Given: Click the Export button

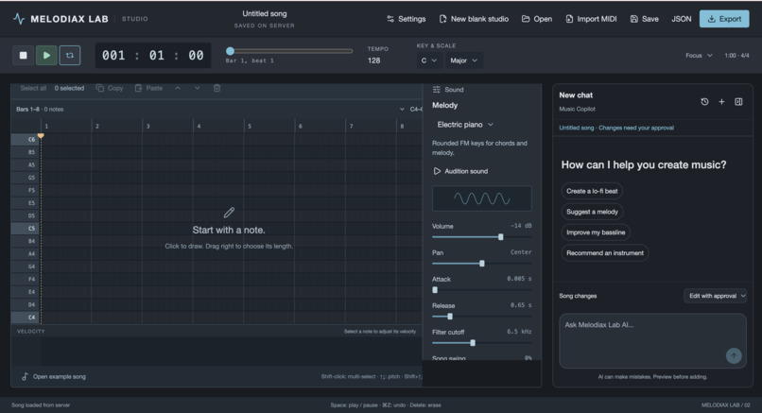Looking at the screenshot, I should point(724,19).
